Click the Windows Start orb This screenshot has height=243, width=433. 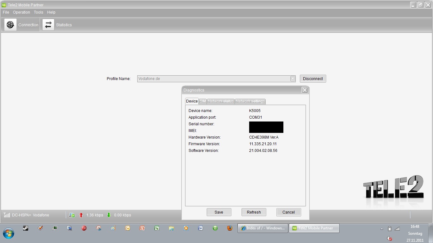(x=9, y=233)
